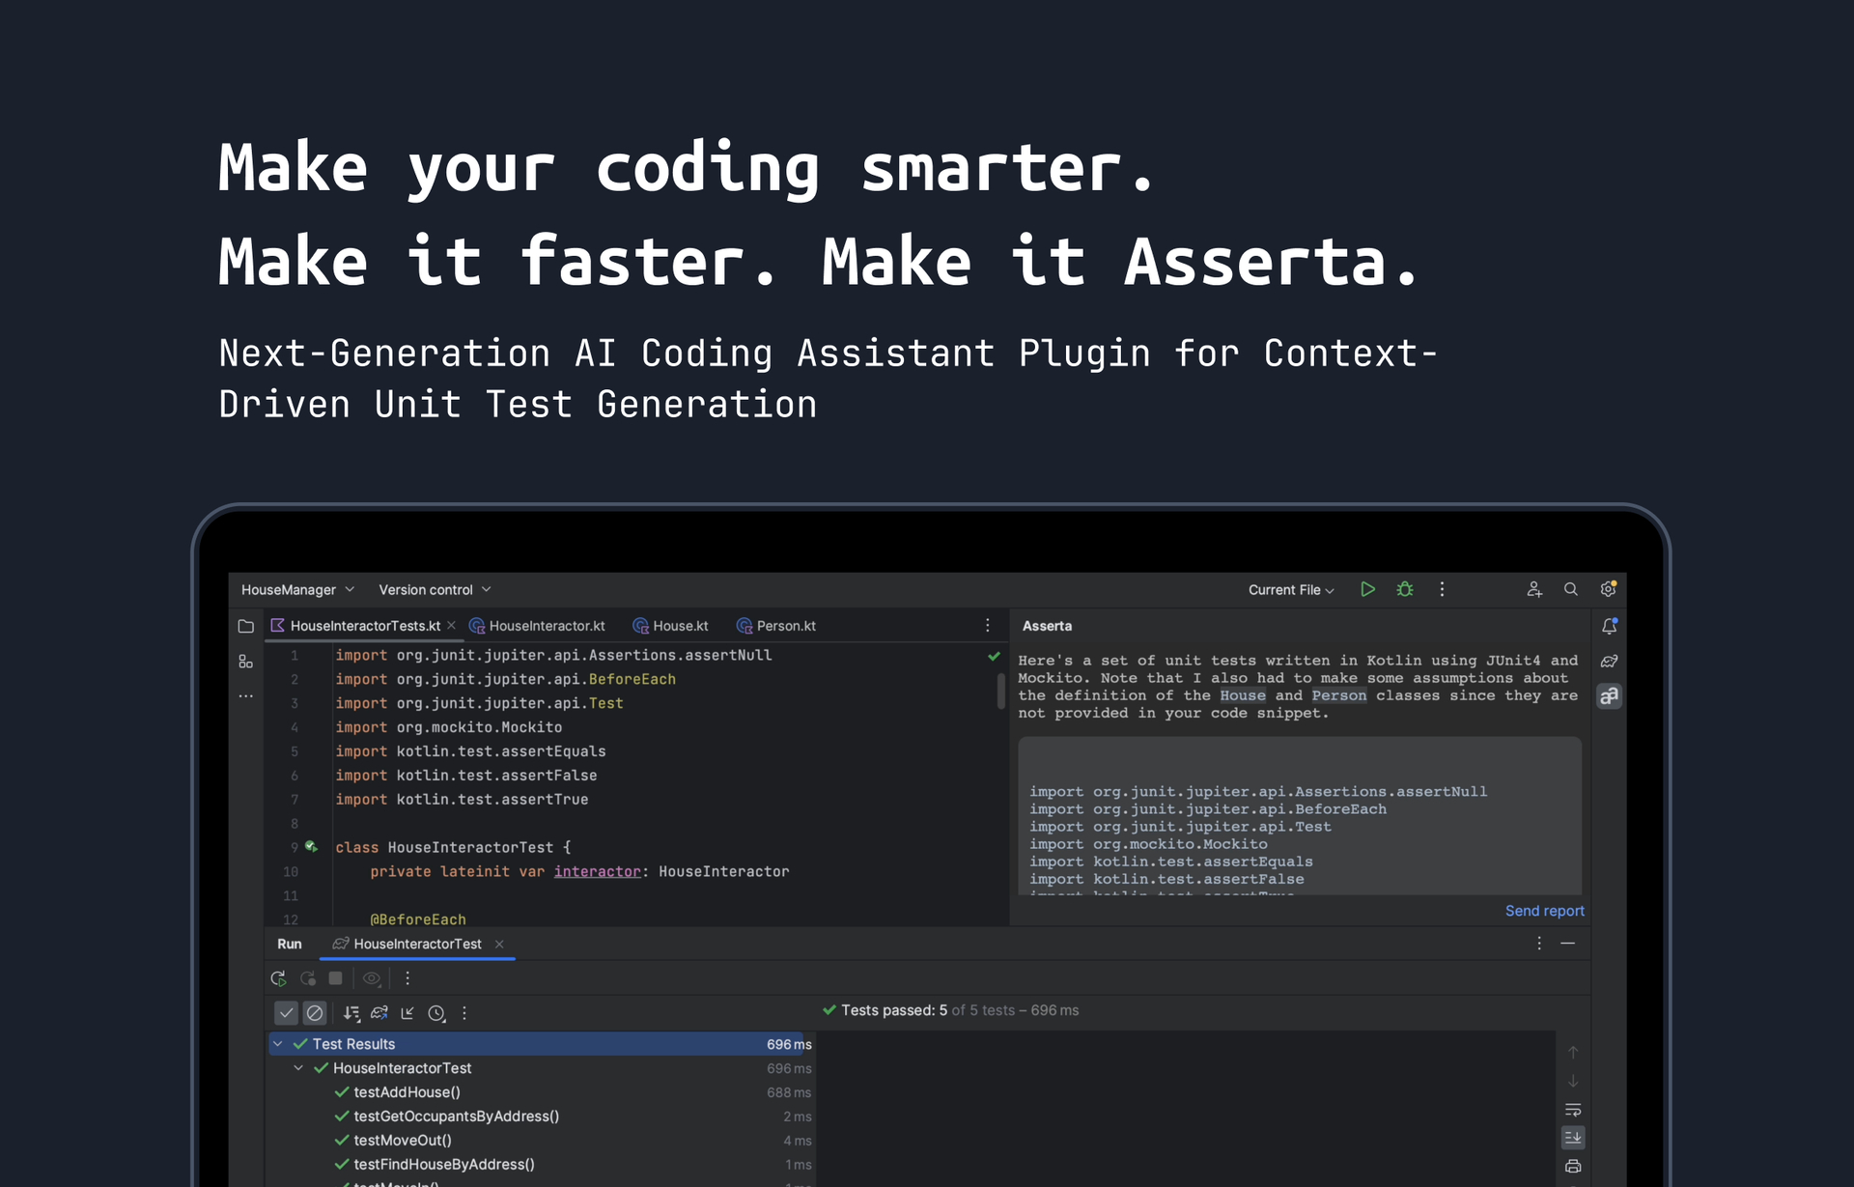Switch to the Person.kt editor tab
Viewport: 1854px width, 1187px height.
785,626
